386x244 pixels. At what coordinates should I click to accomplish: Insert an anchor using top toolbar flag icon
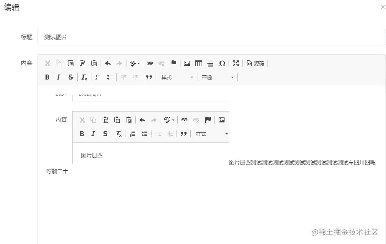[x=173, y=63]
